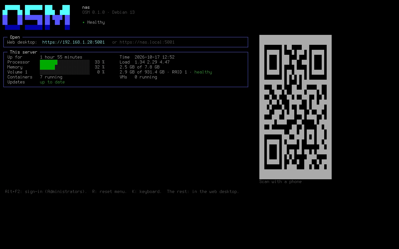Click the memory value "32 %"
This screenshot has width=399, height=249.
click(100, 67)
